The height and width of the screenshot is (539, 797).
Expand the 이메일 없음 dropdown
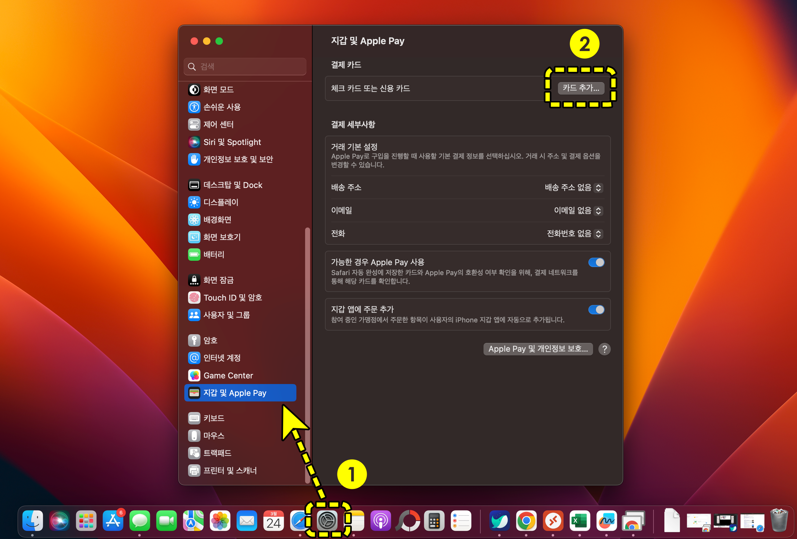point(578,210)
